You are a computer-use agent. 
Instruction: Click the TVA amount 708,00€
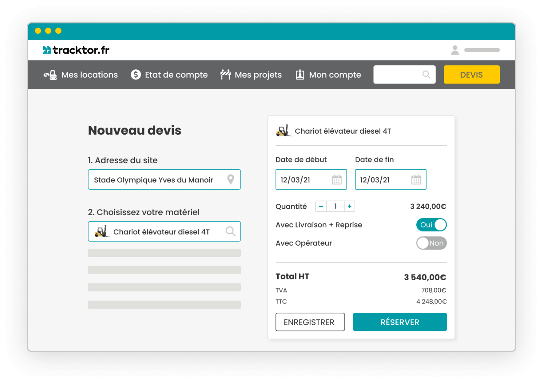434,290
